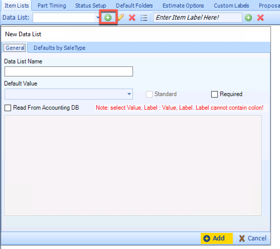
Task: Click the Data List Name label
Action: 23,61
